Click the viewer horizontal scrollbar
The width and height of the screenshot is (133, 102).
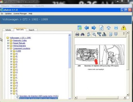[x=100, y=97]
